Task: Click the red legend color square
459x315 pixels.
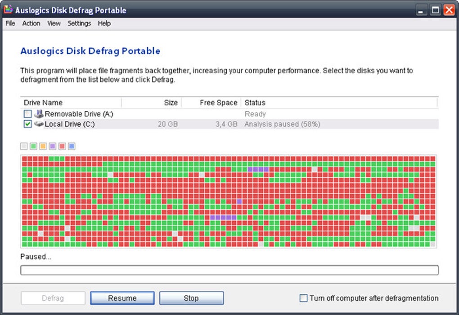Action: (x=62, y=146)
